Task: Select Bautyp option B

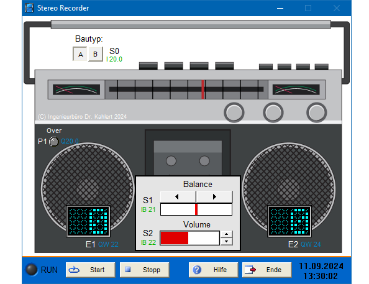Action: coord(95,54)
